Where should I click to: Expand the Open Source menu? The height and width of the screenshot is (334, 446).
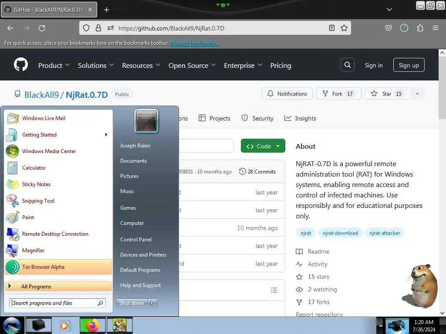[x=192, y=65]
